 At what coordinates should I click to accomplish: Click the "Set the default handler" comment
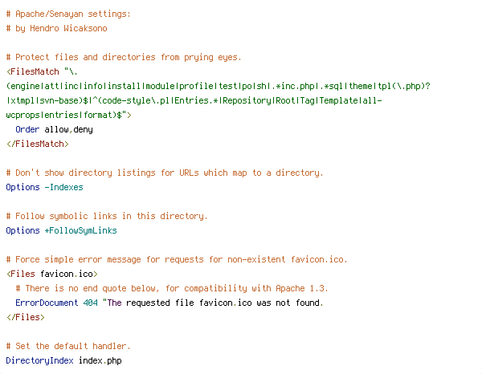(67, 346)
